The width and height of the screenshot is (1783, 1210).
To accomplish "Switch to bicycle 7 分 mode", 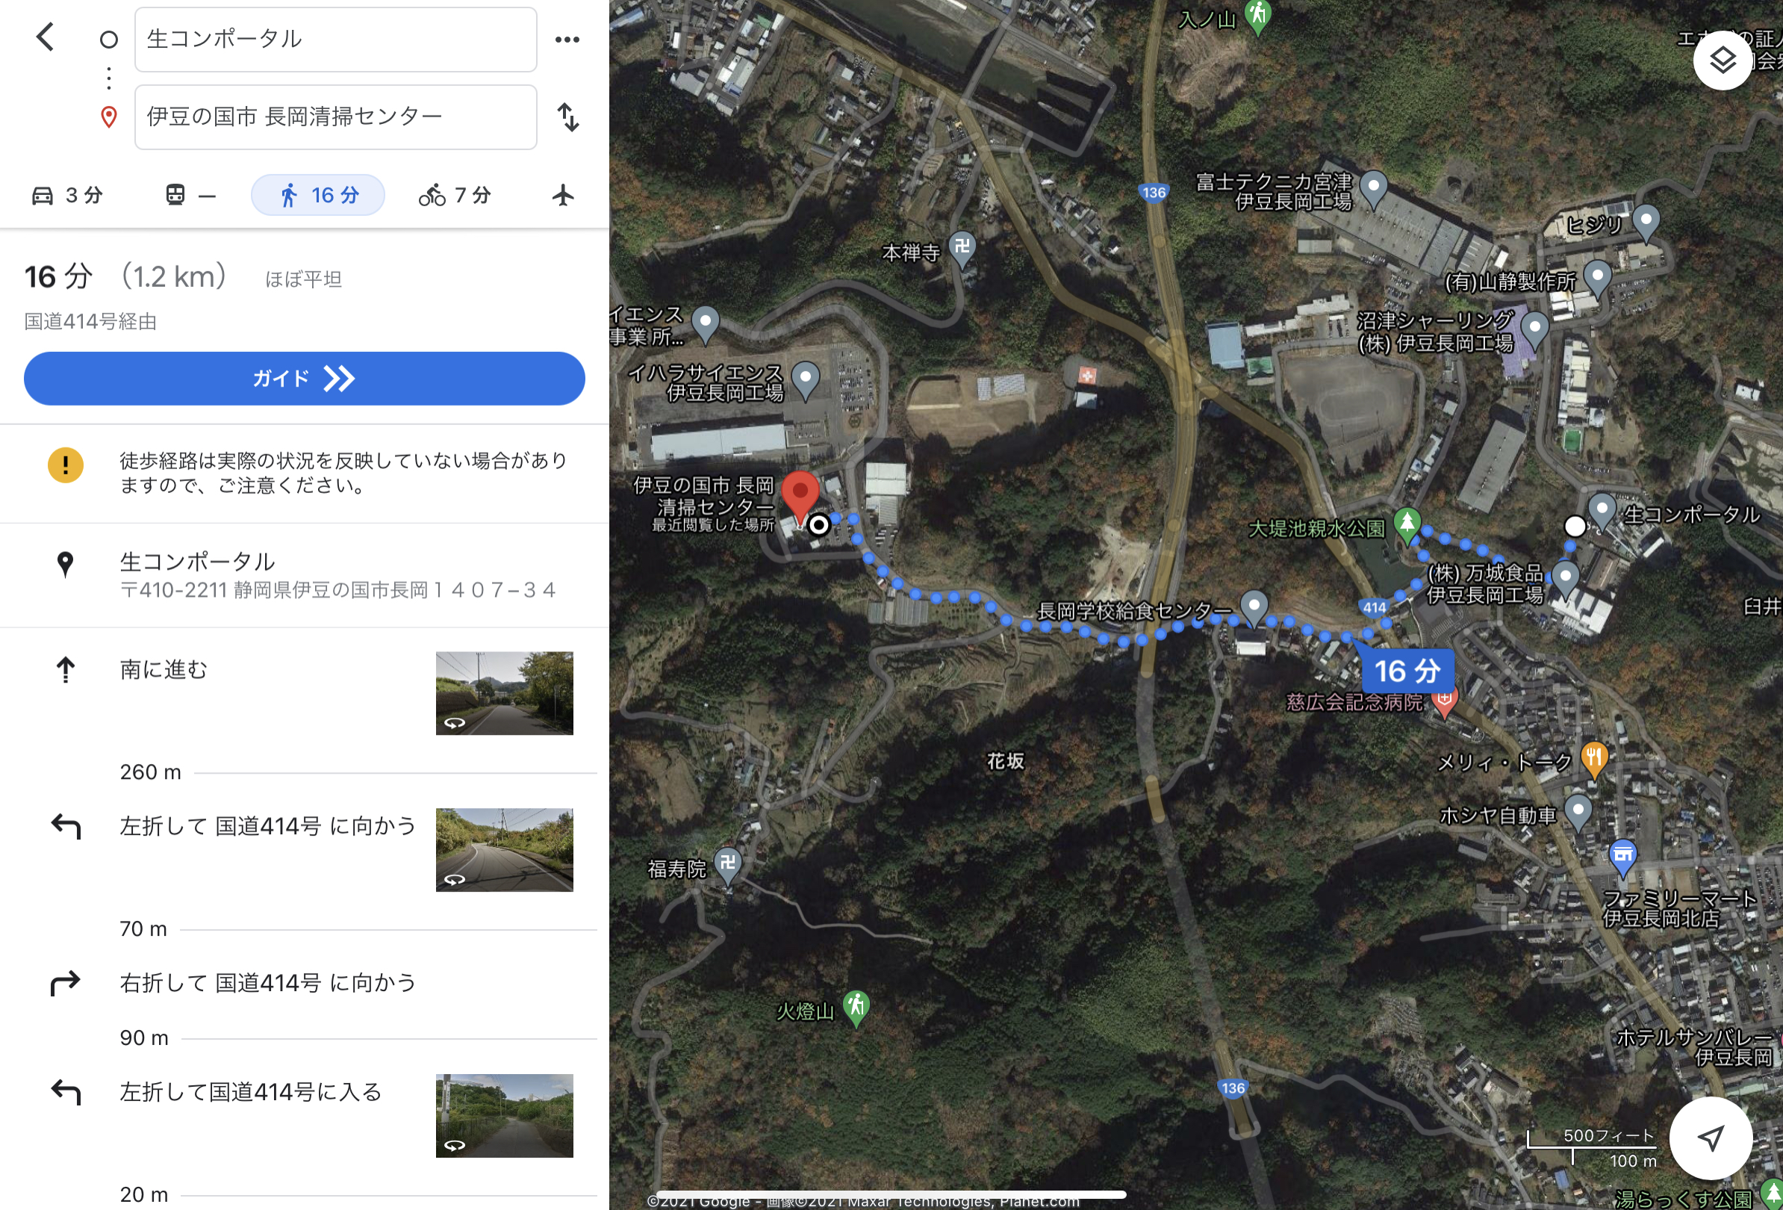I will 454,195.
